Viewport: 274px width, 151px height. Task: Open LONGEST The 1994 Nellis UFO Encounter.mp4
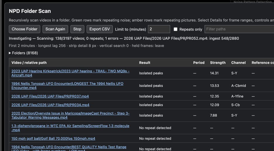pyautogui.click(x=67, y=86)
